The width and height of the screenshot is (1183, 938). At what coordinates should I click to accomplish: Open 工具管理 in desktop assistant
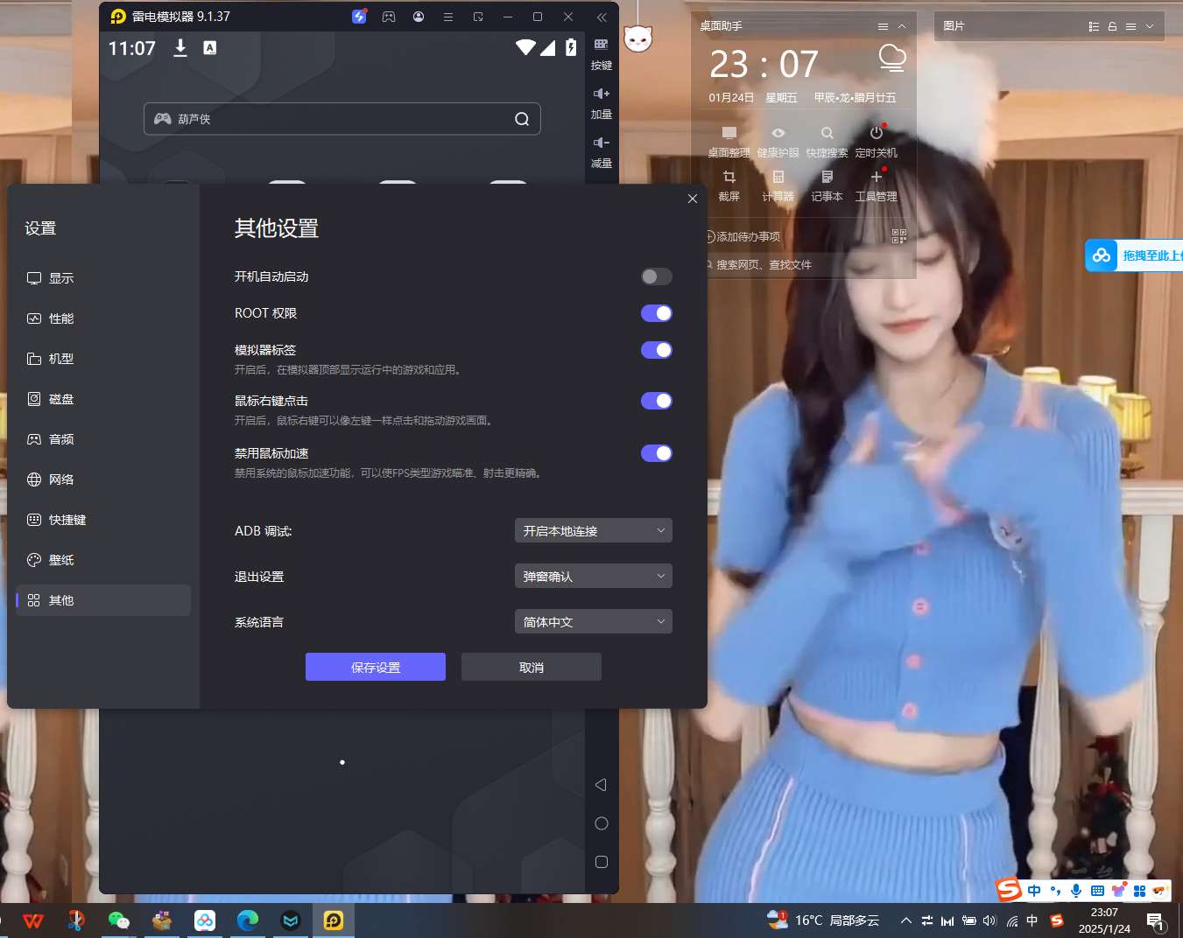point(876,186)
